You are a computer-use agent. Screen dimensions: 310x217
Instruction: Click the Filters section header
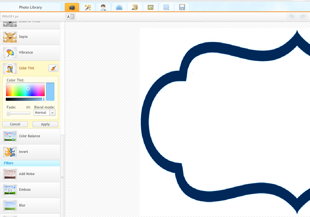pos(30,163)
